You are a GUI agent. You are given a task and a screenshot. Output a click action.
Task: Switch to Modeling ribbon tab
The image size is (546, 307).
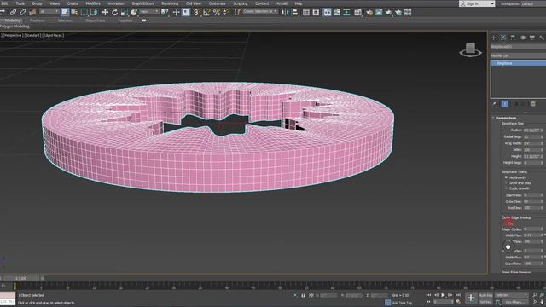[x=13, y=20]
